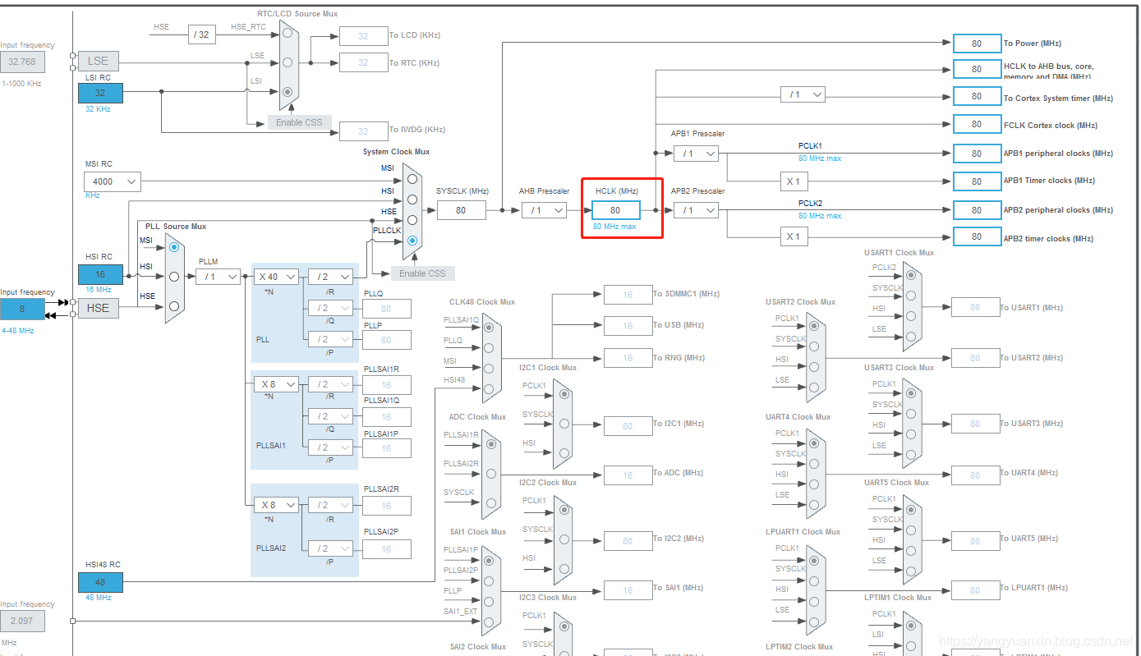
Task: Select LSI in RTC/LCD Source Mux
Action: click(x=287, y=92)
